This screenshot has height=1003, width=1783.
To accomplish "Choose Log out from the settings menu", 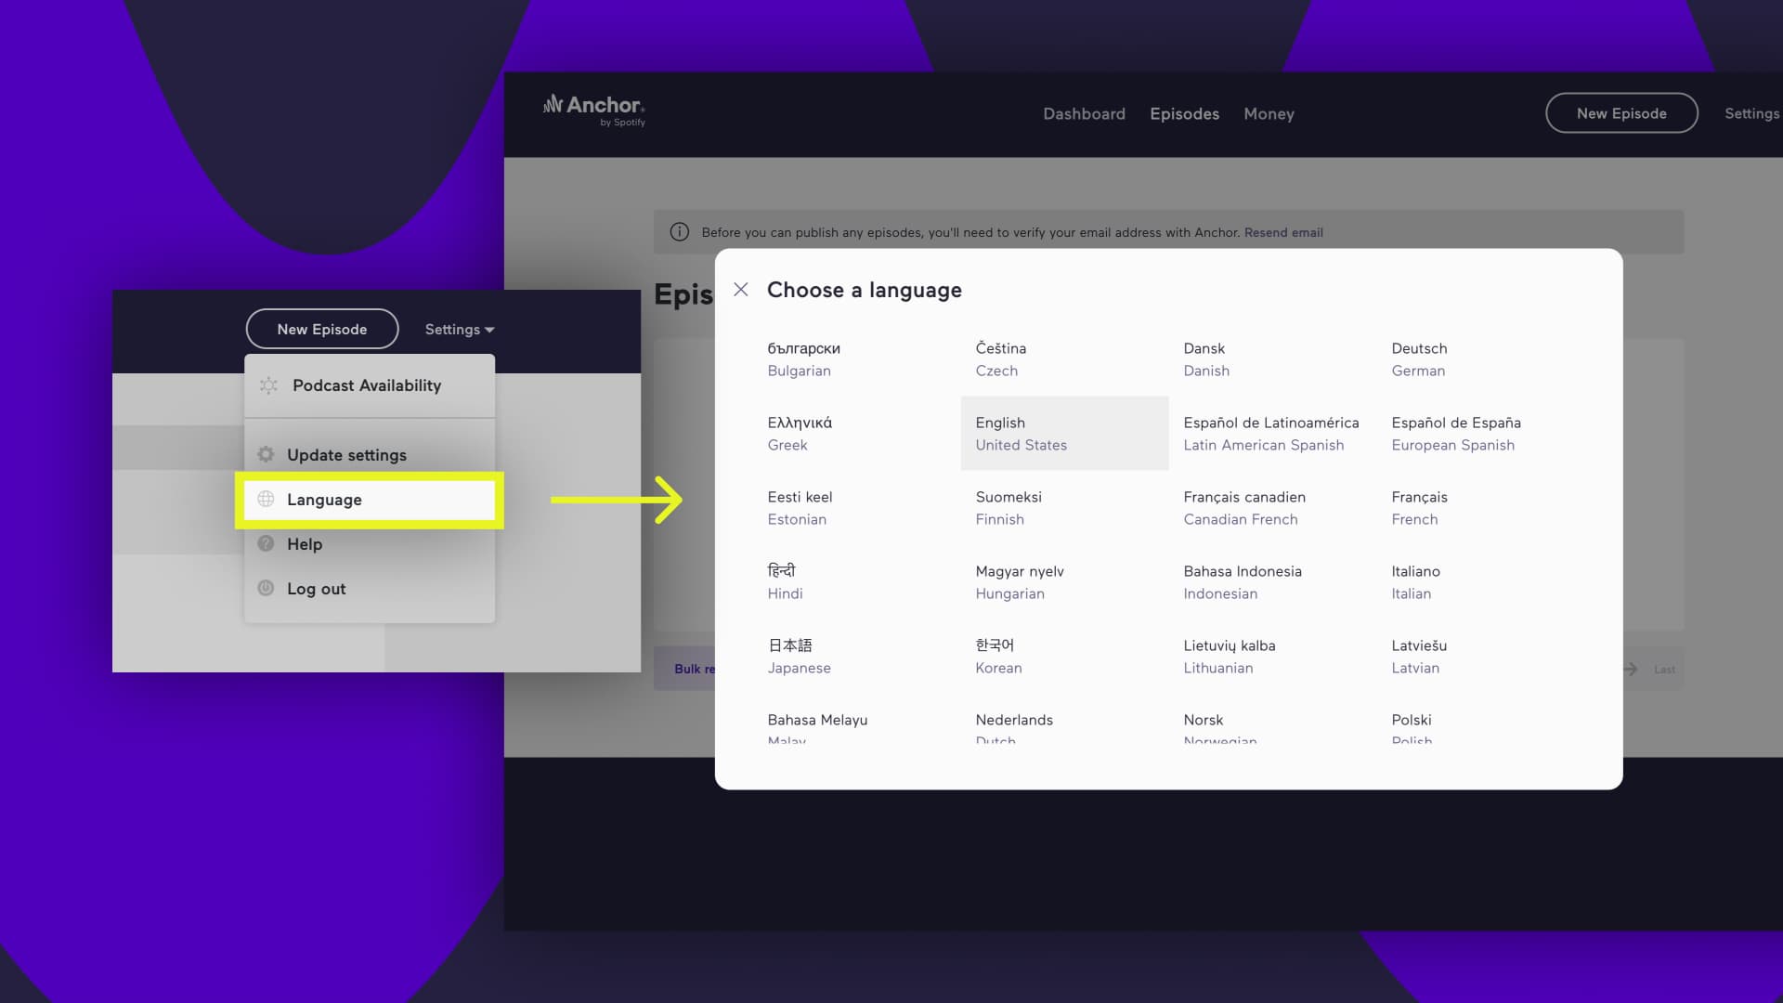I will tap(316, 589).
